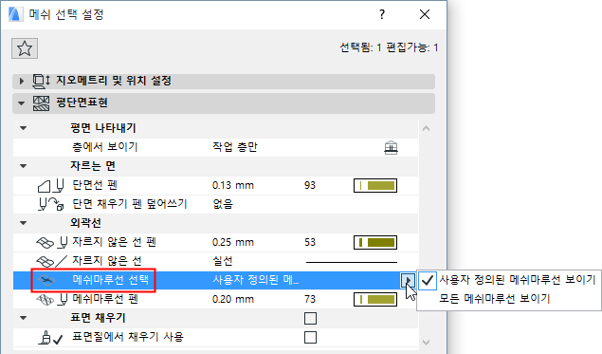The image size is (602, 354).
Task: Click the 단면선 펜 cut line pen icon
Action: [50, 186]
